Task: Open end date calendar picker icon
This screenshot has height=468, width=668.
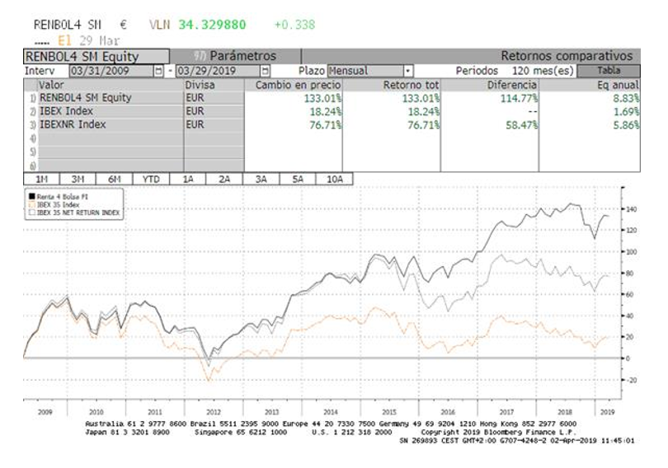Action: (265, 71)
